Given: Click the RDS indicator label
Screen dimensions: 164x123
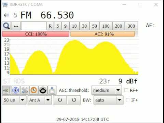Looking at the screenshot, I should [x=19, y=81].
